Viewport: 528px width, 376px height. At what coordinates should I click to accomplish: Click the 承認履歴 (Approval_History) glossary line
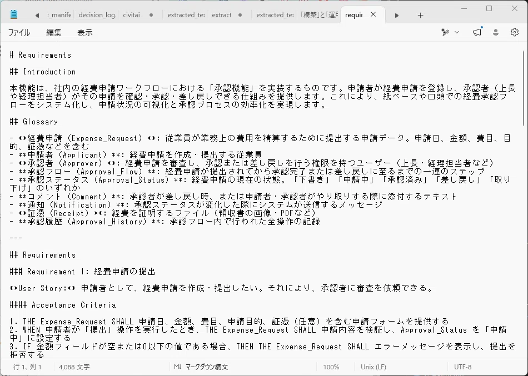[x=165, y=222]
